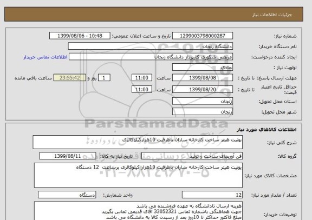Click the label واحد شمارش
312x220 pixels.
pos(118,195)
